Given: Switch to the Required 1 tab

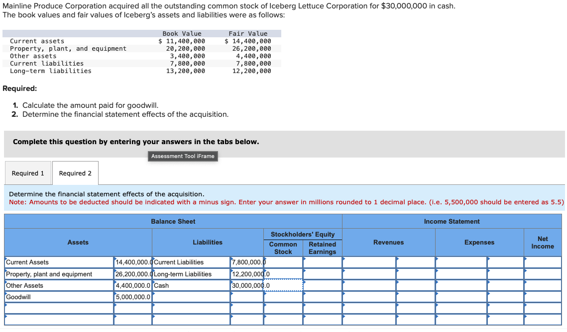Looking at the screenshot, I should [28, 173].
